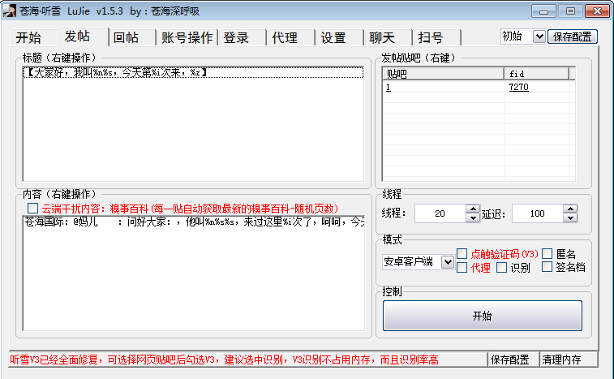Enable the 签名档 checkbox
This screenshot has height=379, width=614.
click(547, 267)
